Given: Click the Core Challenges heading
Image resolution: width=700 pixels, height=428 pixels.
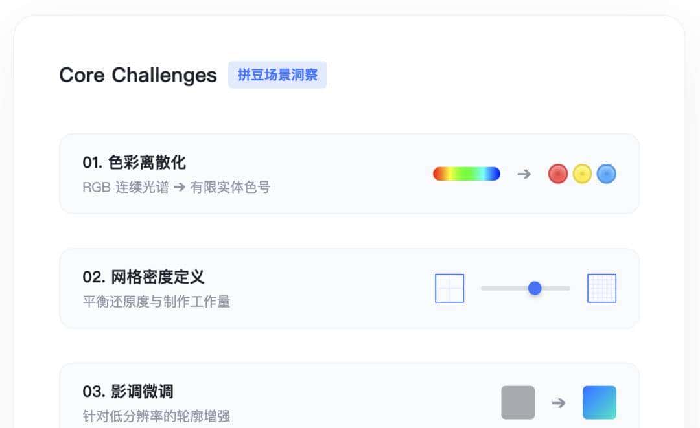Looking at the screenshot, I should pyautogui.click(x=137, y=76).
